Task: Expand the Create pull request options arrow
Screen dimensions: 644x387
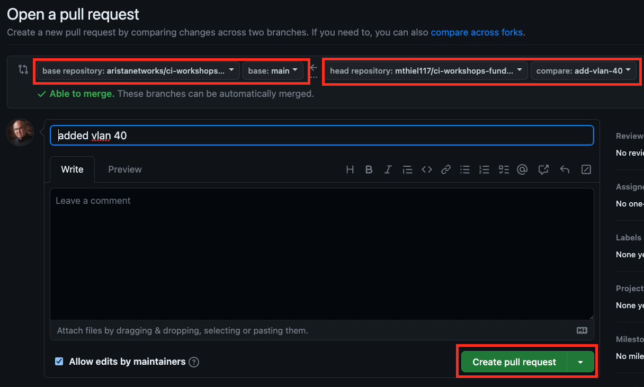Action: [x=580, y=362]
